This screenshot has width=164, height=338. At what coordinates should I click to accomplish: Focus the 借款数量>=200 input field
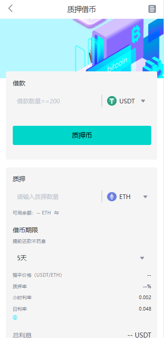pyautogui.click(x=57, y=101)
